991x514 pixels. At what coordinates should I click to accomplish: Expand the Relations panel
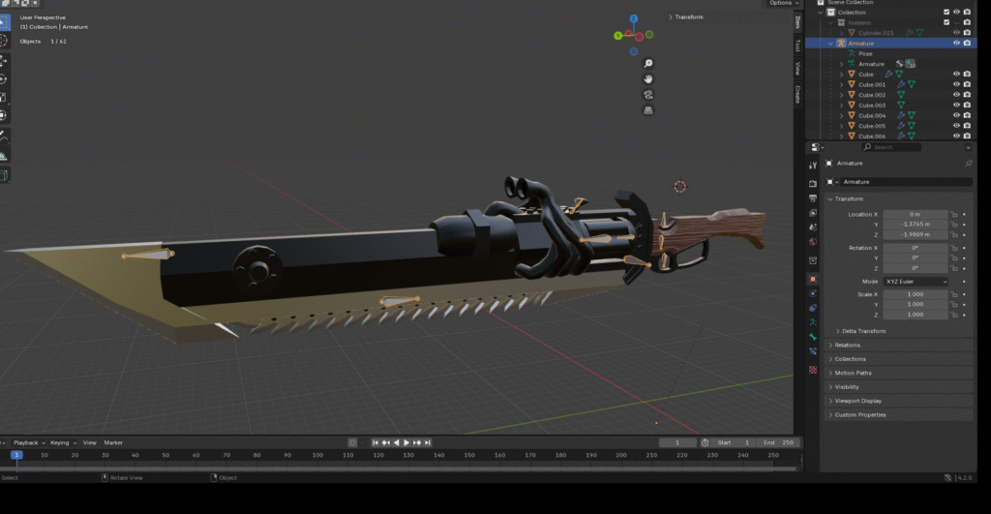click(847, 346)
